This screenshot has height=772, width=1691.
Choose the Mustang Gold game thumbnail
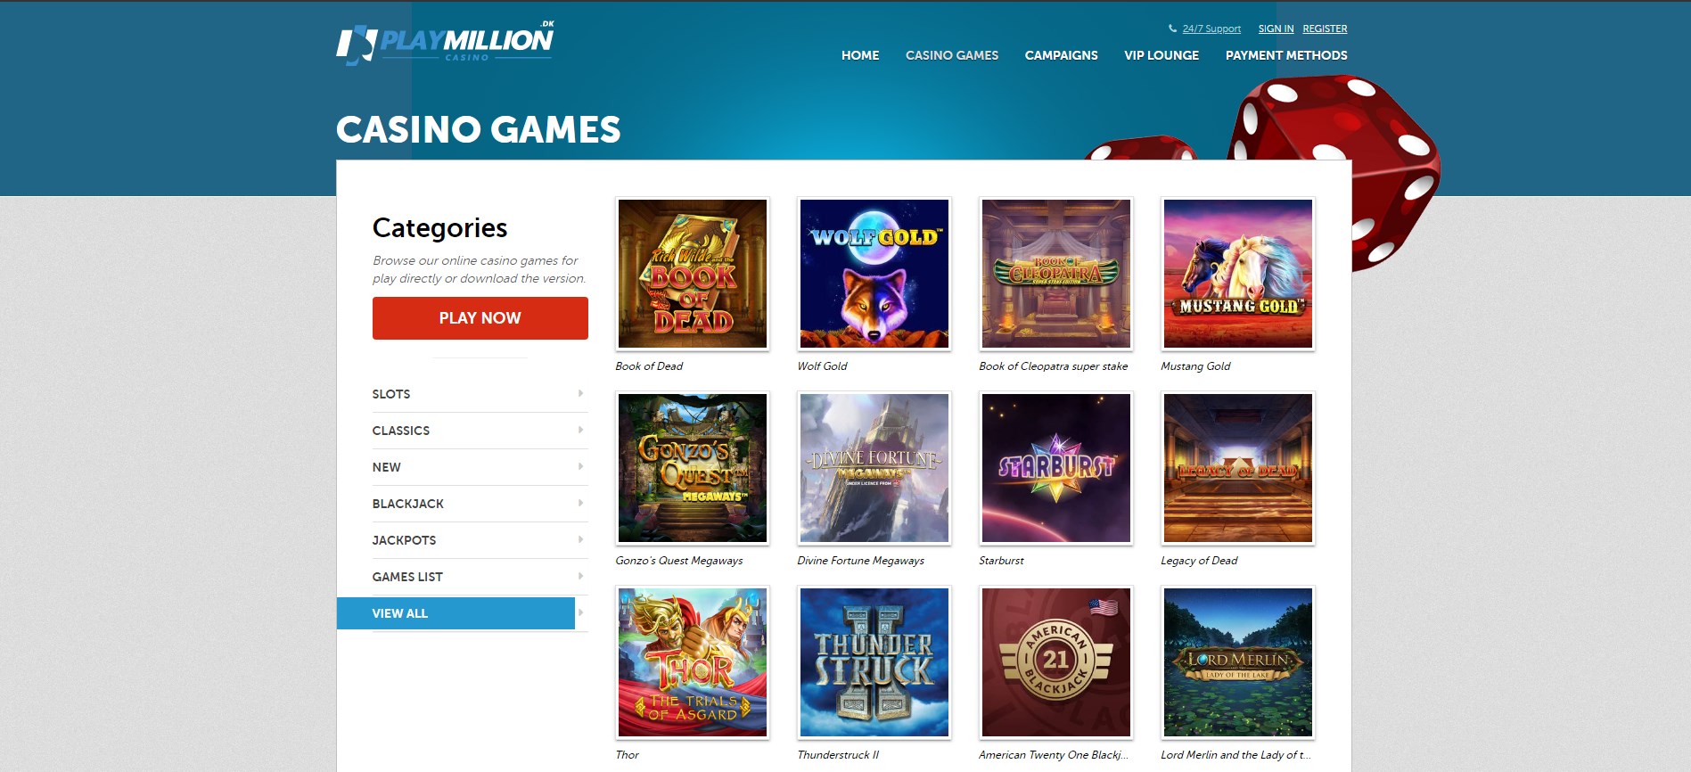[1238, 274]
